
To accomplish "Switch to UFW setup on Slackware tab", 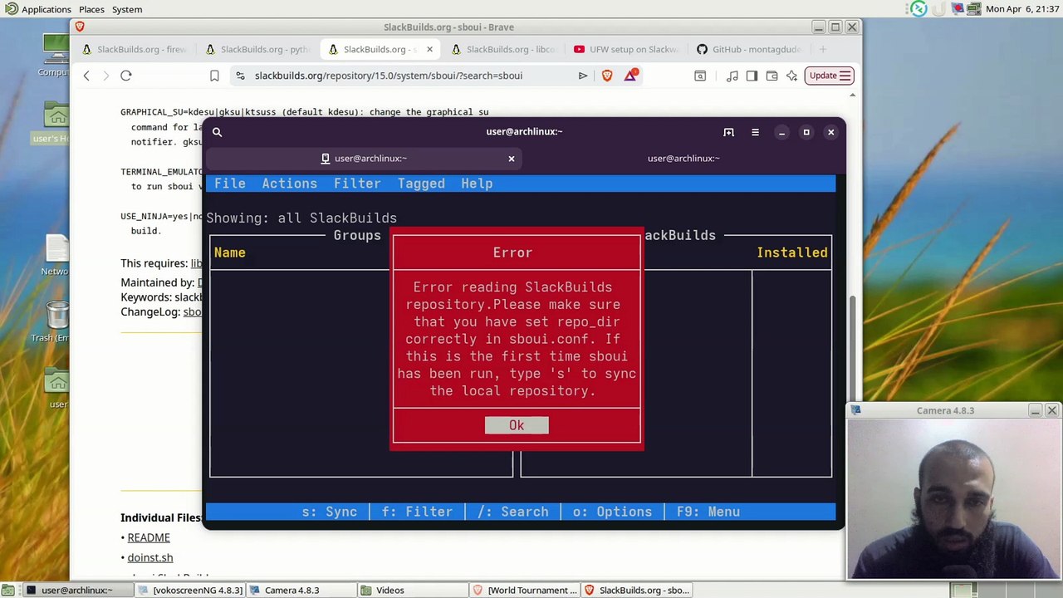I will coord(625,49).
